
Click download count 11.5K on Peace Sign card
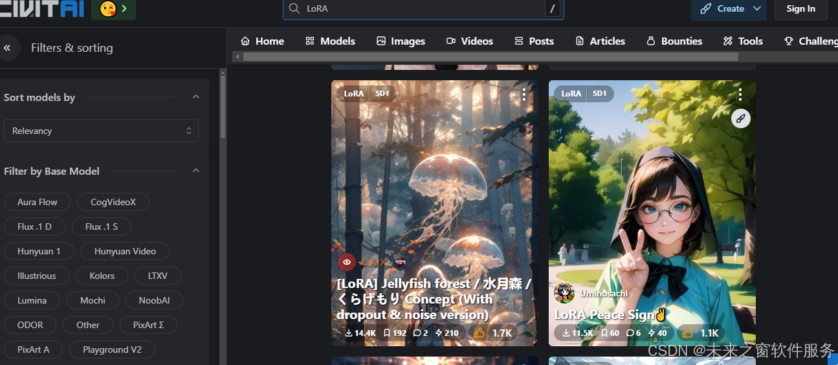(578, 333)
